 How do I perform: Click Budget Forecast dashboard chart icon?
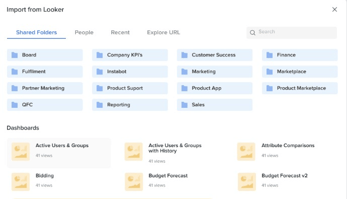(134, 182)
